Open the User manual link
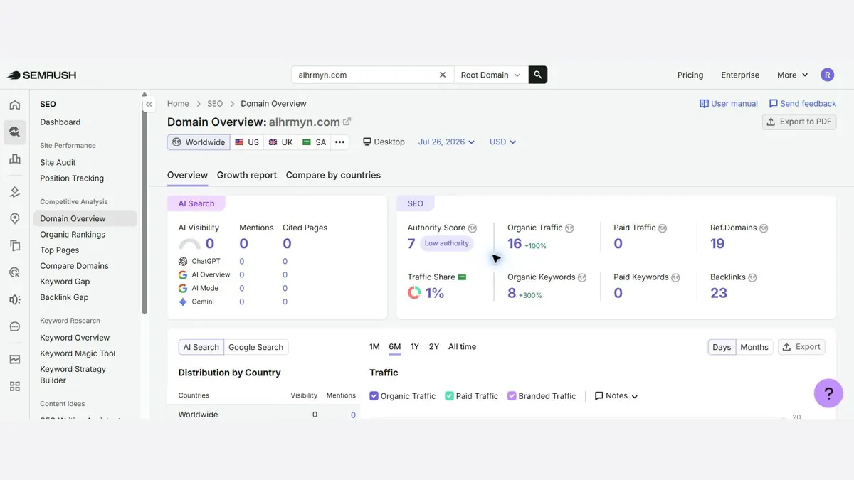 click(729, 104)
